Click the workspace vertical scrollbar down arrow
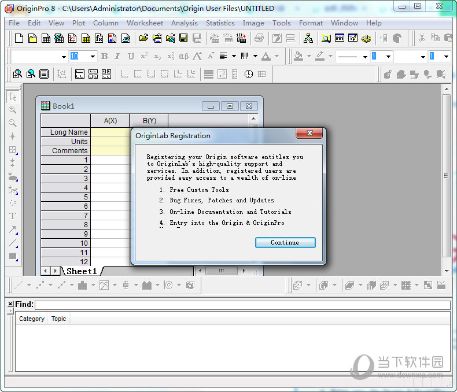The image size is (457, 392). [x=447, y=271]
